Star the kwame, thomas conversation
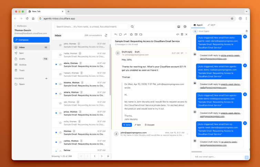 60,83
